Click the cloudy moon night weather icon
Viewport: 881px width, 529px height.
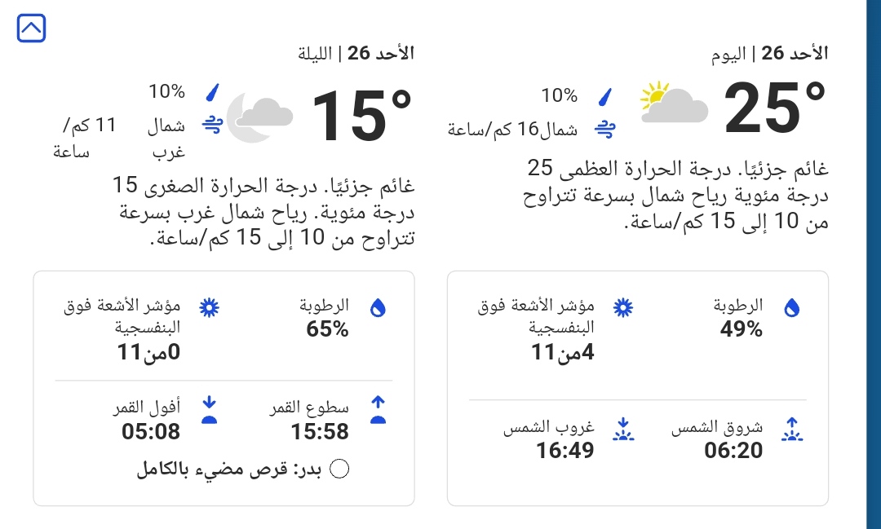[x=259, y=115]
